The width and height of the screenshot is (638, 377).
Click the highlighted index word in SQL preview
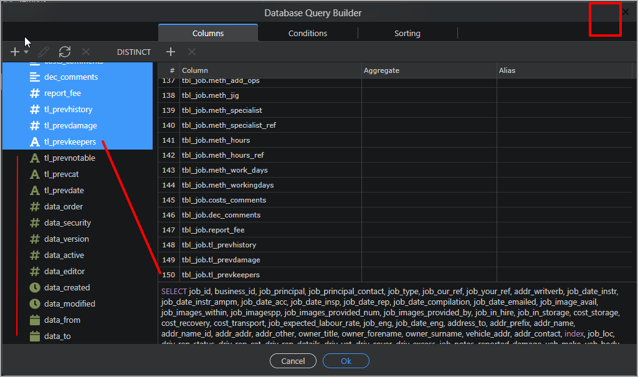(574, 334)
